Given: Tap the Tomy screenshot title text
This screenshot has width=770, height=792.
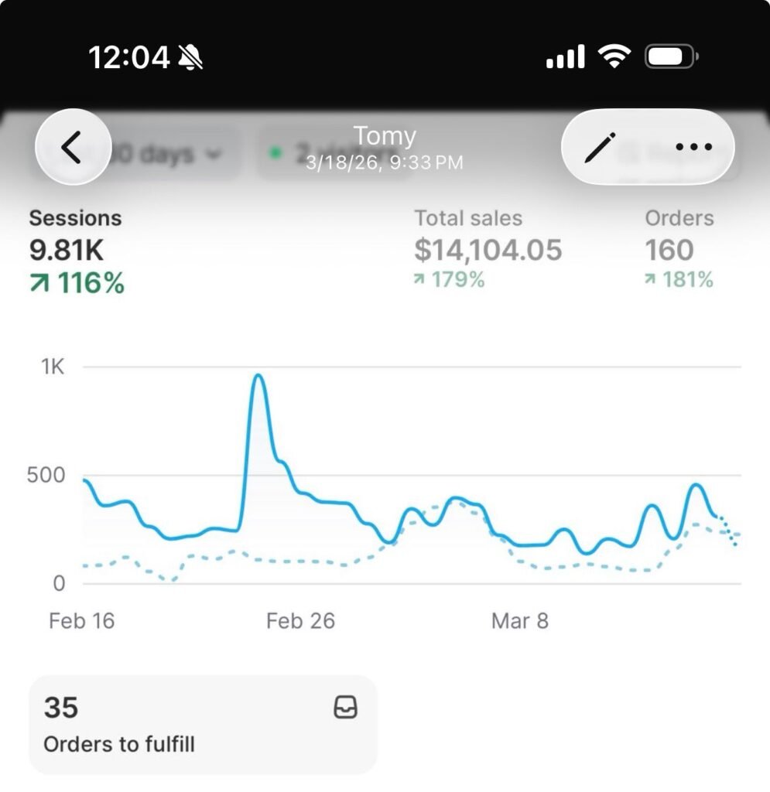Looking at the screenshot, I should (385, 136).
